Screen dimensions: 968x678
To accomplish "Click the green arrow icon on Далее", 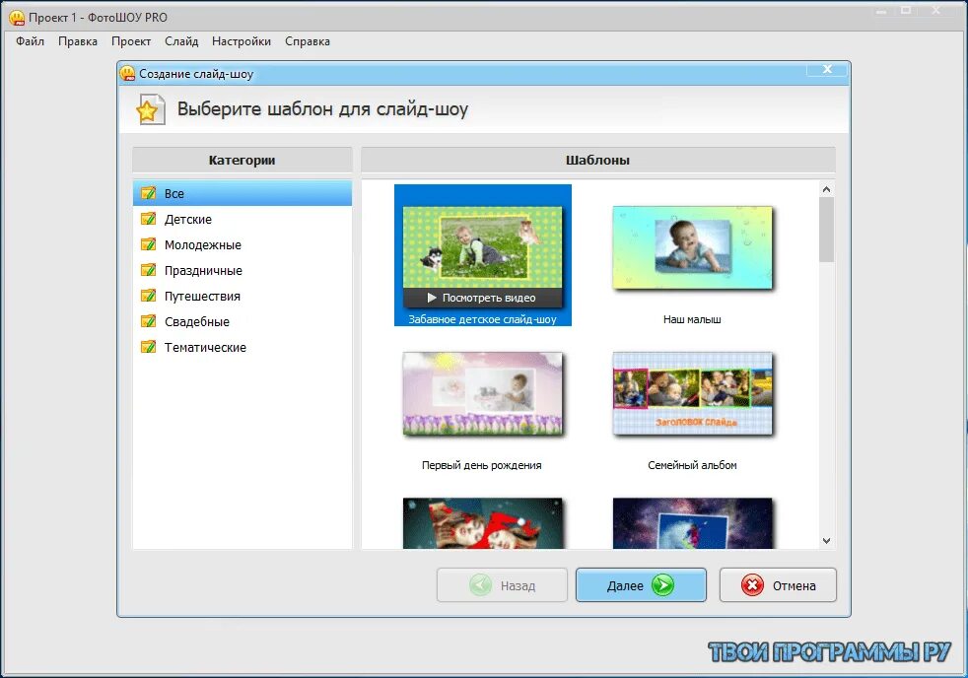I will (663, 584).
